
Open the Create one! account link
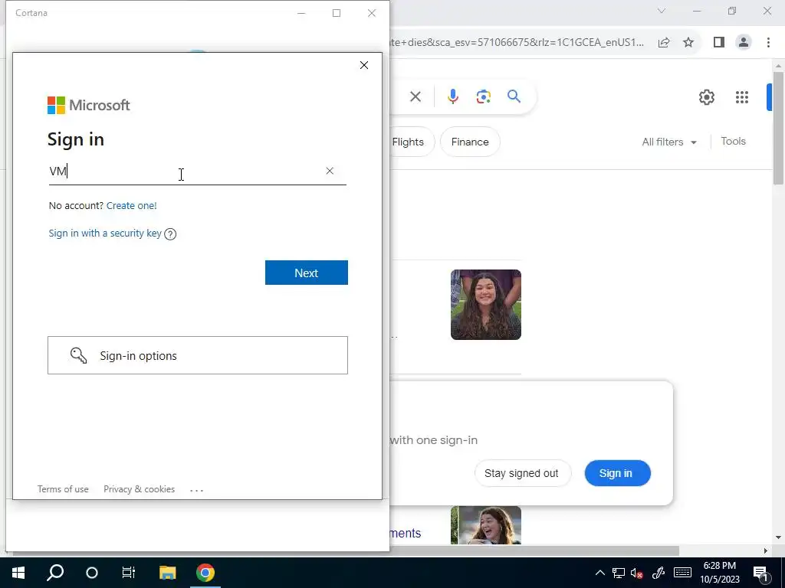(132, 205)
